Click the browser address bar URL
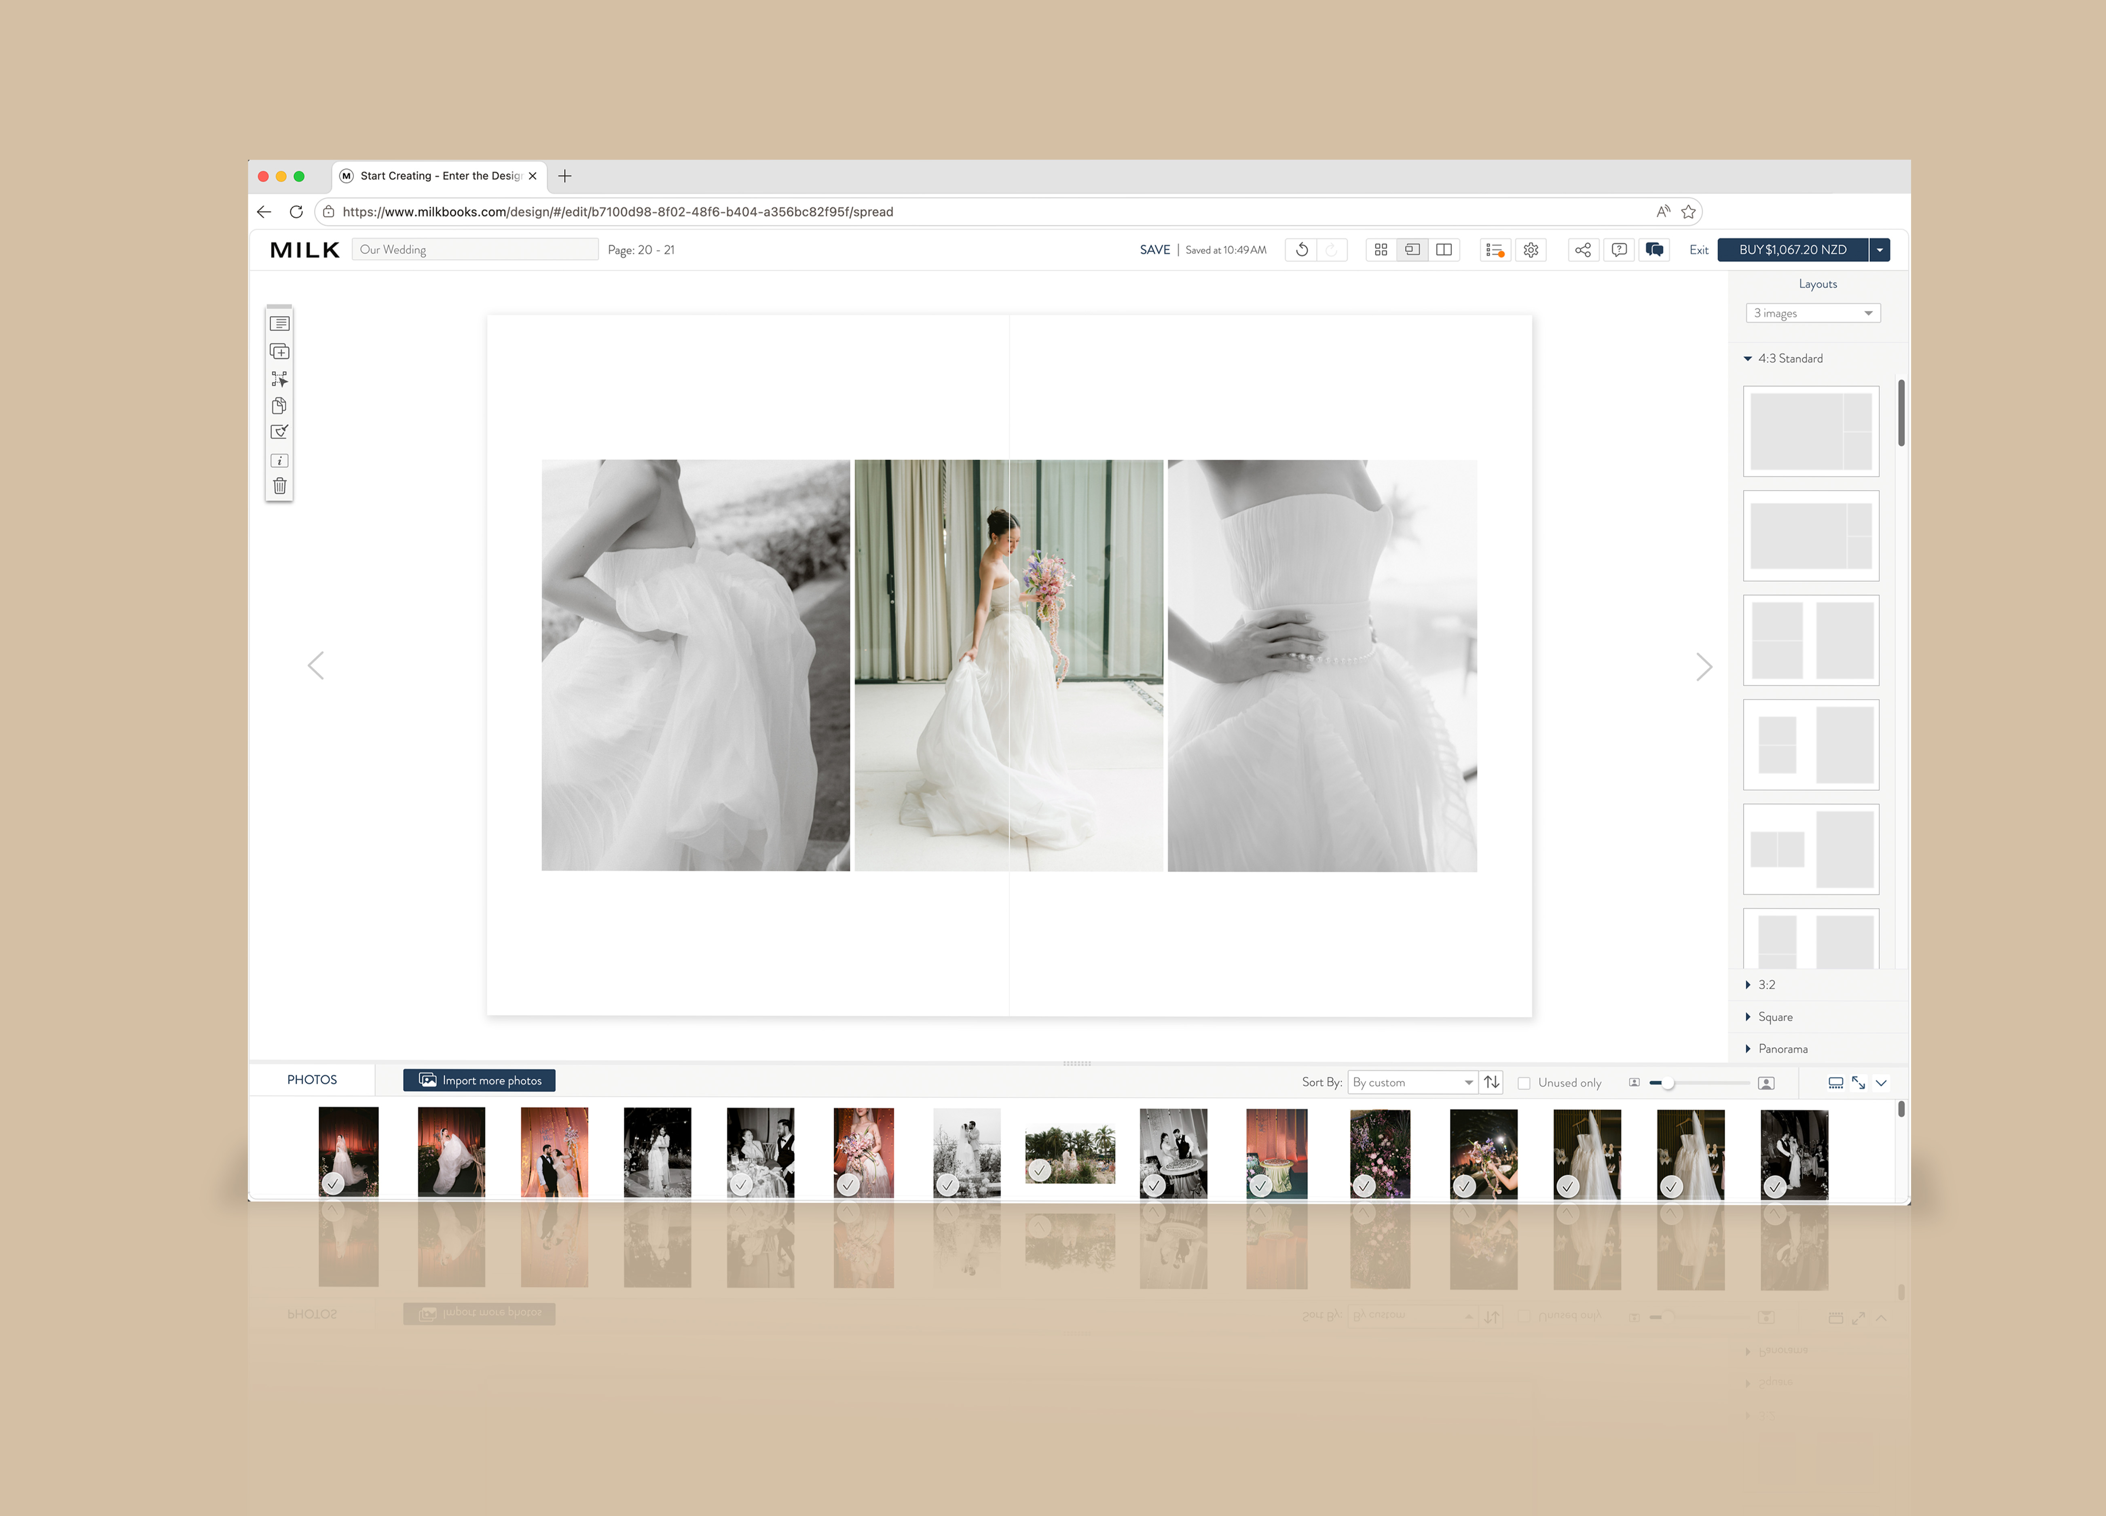 pyautogui.click(x=617, y=212)
